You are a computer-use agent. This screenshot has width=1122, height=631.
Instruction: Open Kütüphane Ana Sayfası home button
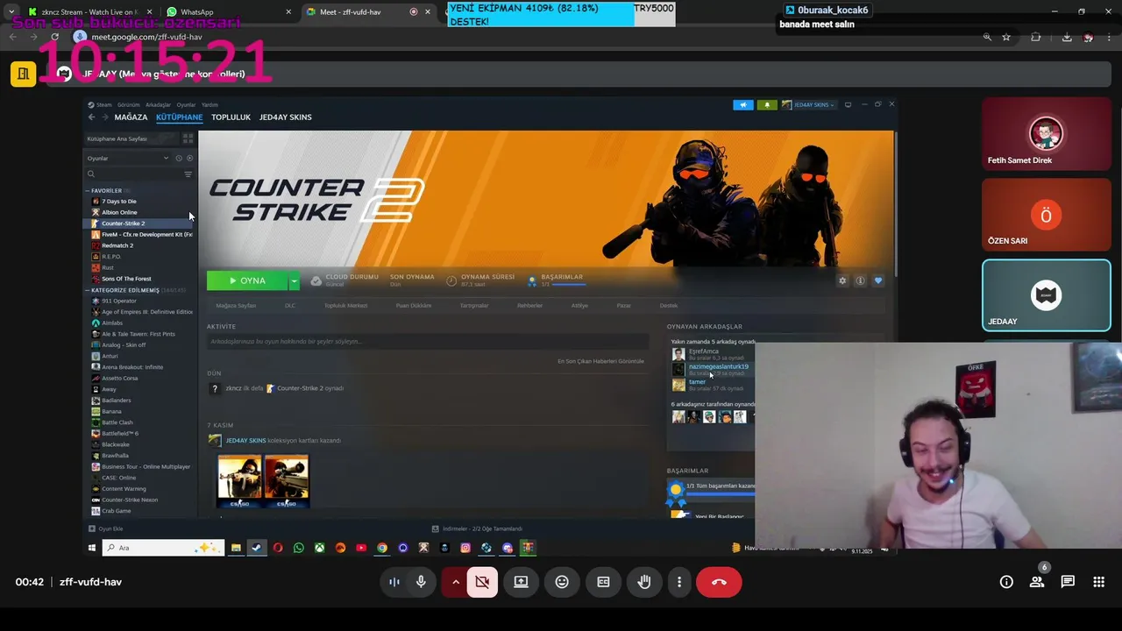click(131, 138)
